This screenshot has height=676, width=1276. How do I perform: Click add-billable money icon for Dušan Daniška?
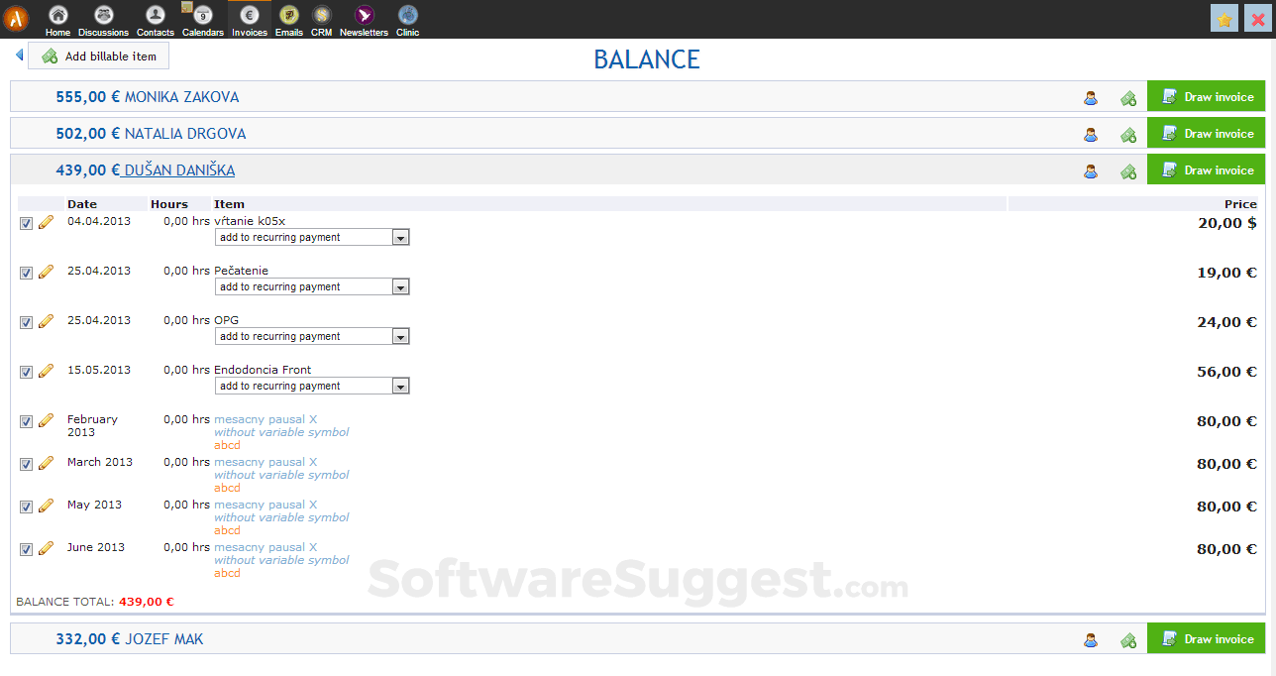[x=1128, y=170]
